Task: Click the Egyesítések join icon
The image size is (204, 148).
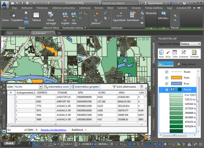Action: [119, 15]
